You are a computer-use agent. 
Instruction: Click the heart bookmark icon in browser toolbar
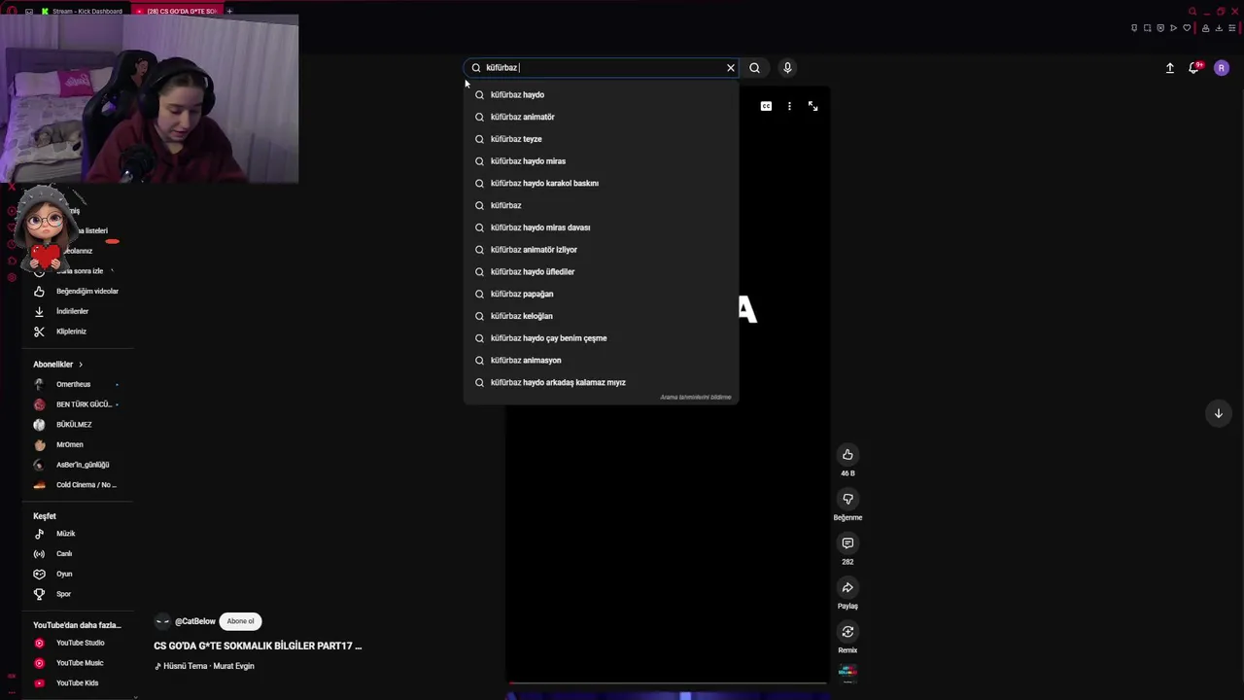pos(1187,28)
